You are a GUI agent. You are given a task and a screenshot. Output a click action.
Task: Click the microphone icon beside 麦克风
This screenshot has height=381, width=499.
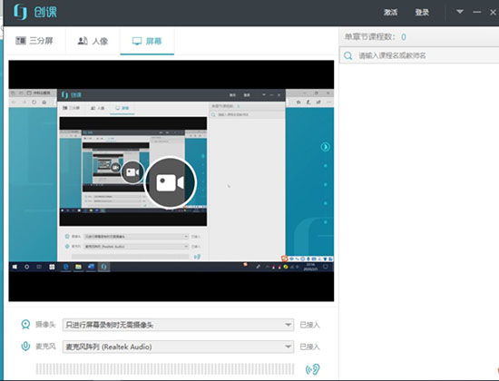pos(25,346)
